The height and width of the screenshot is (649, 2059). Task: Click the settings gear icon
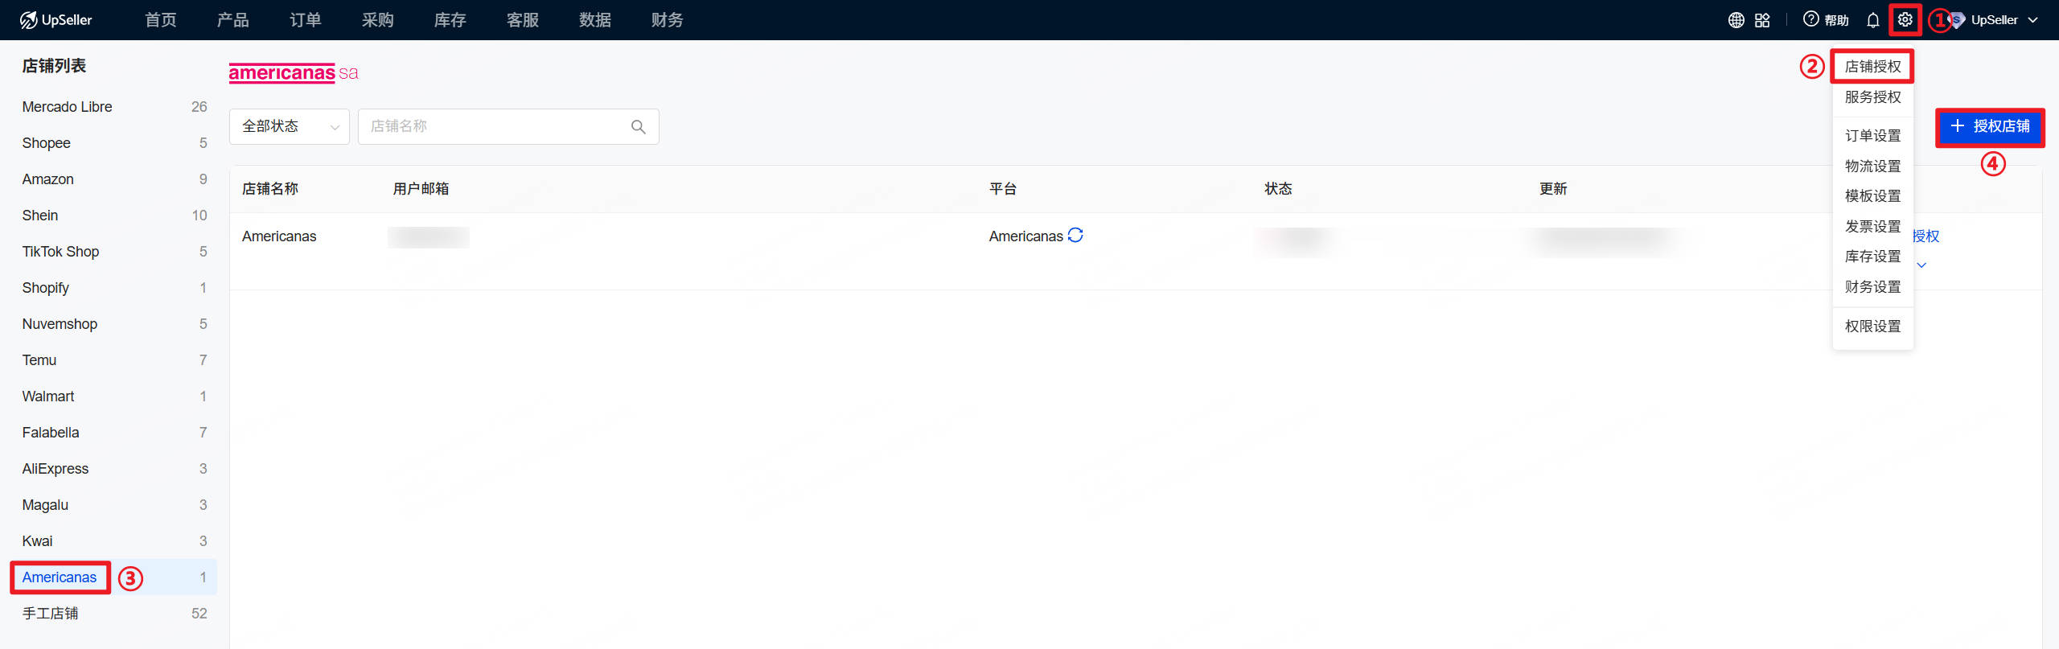click(1905, 20)
